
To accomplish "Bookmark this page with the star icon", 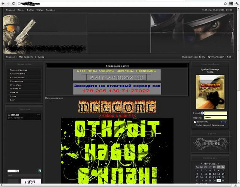I will tap(226, 3).
